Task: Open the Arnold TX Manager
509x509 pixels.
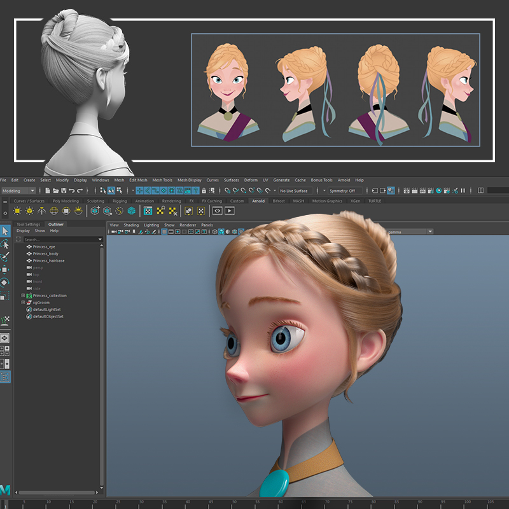Action: tap(148, 211)
